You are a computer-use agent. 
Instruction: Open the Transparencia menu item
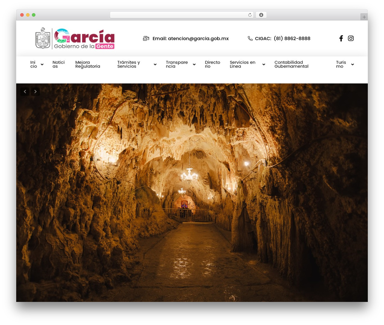(177, 64)
